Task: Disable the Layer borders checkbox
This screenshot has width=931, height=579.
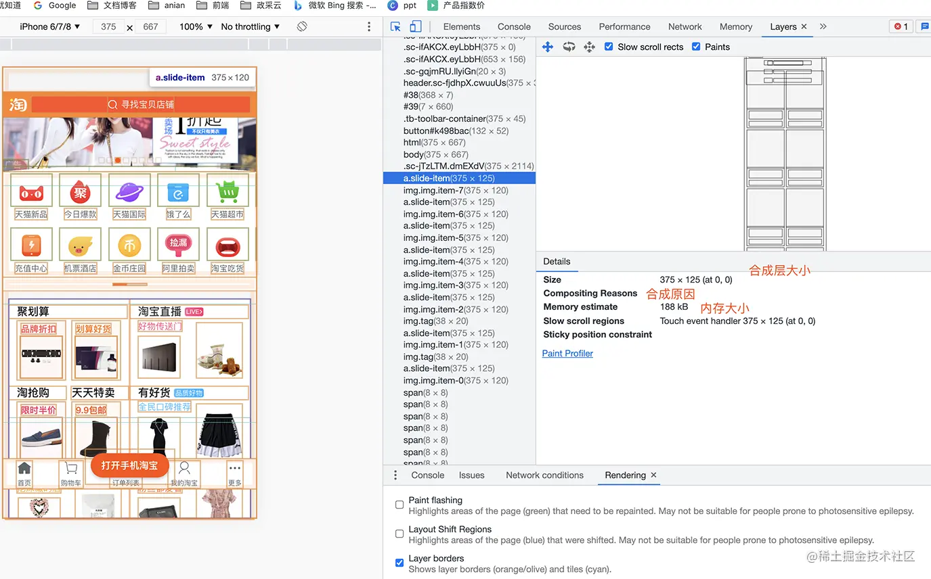Action: [x=399, y=563]
